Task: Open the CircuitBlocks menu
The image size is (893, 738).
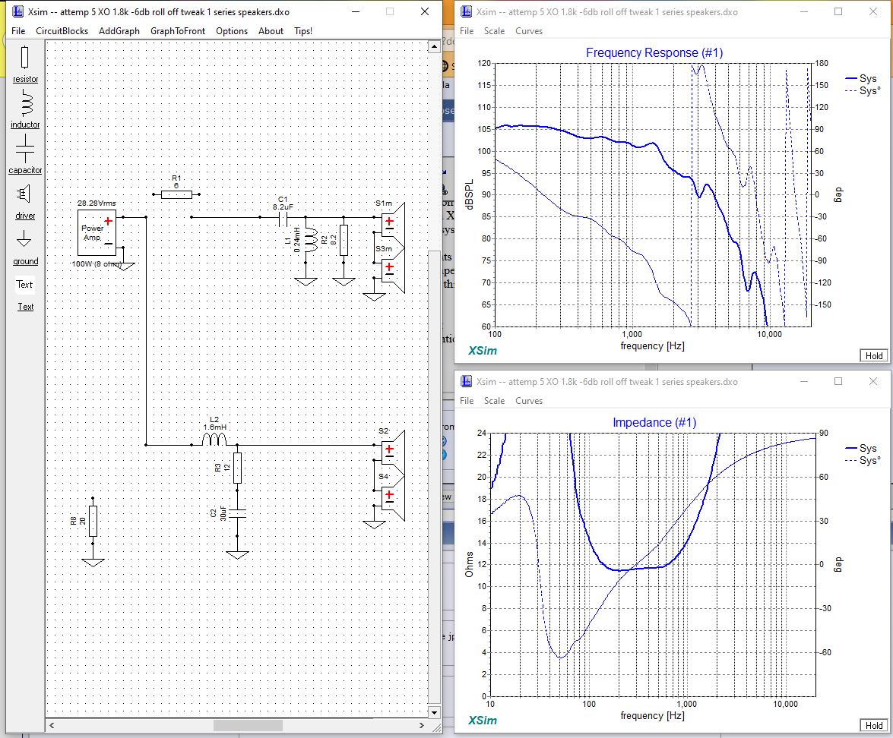Action: click(x=62, y=30)
